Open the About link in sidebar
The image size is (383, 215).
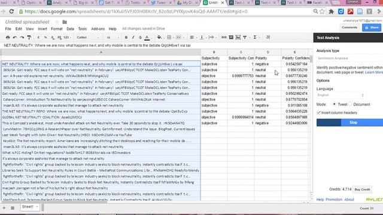[x=349, y=199]
